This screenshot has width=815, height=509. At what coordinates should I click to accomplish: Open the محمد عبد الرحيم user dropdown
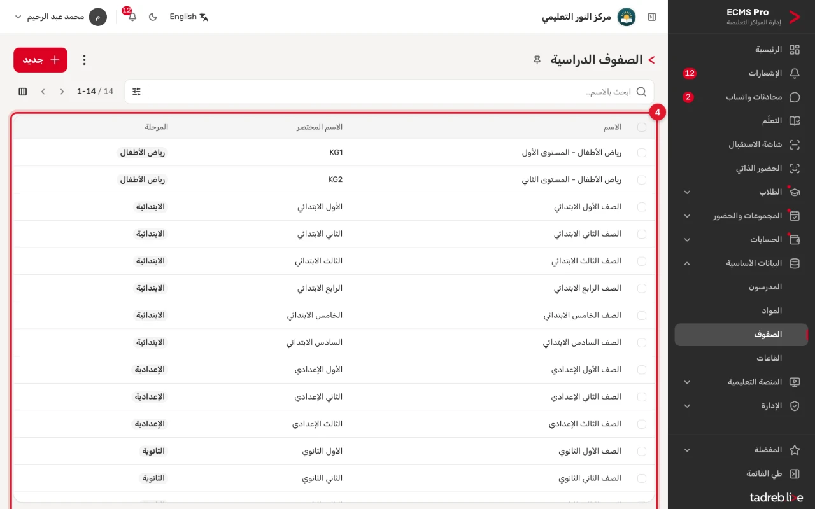click(60, 17)
